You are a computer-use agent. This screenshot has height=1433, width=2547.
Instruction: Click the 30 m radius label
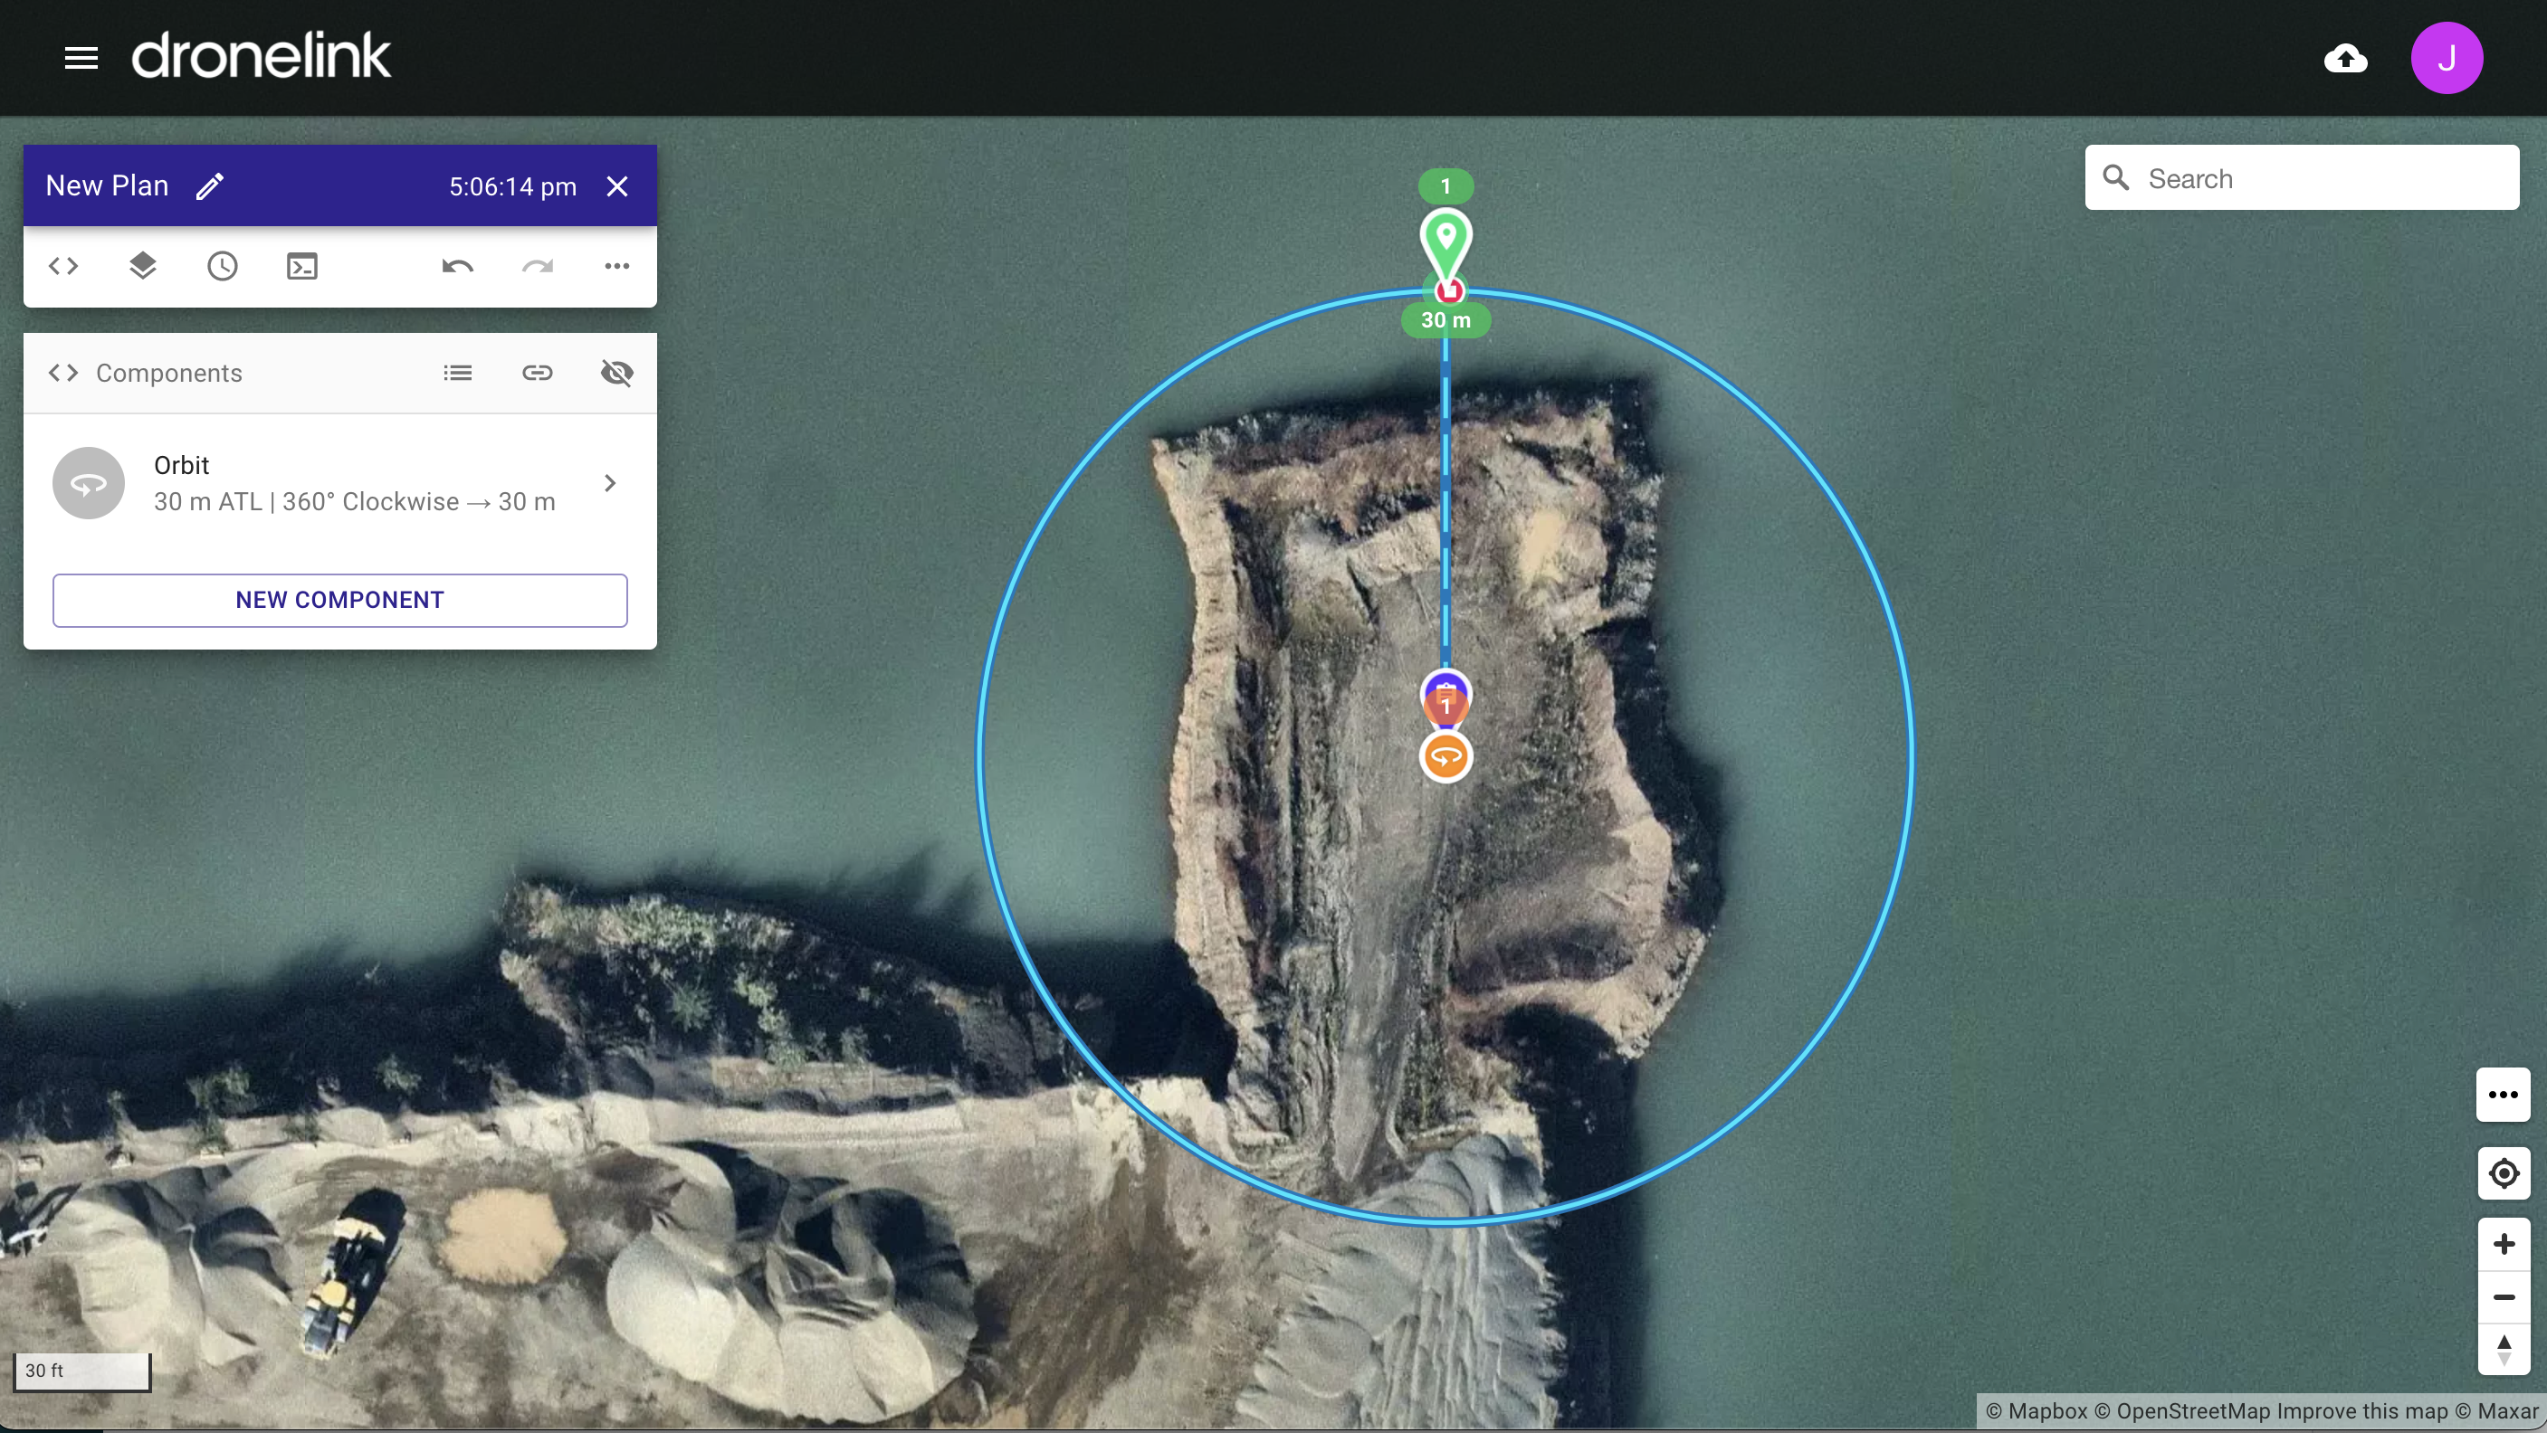coord(1445,320)
